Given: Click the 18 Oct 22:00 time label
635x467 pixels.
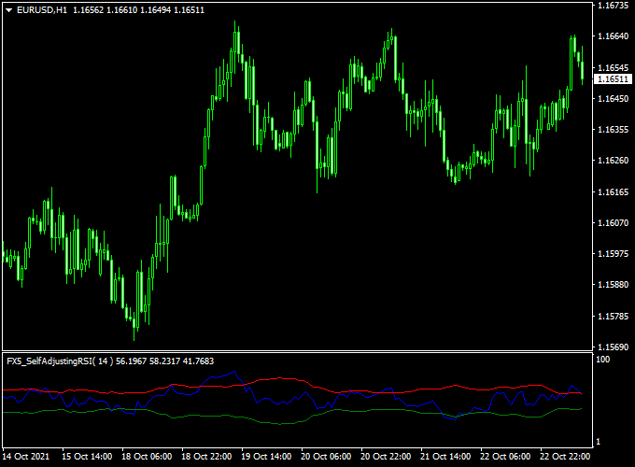Looking at the screenshot, I should (206, 457).
